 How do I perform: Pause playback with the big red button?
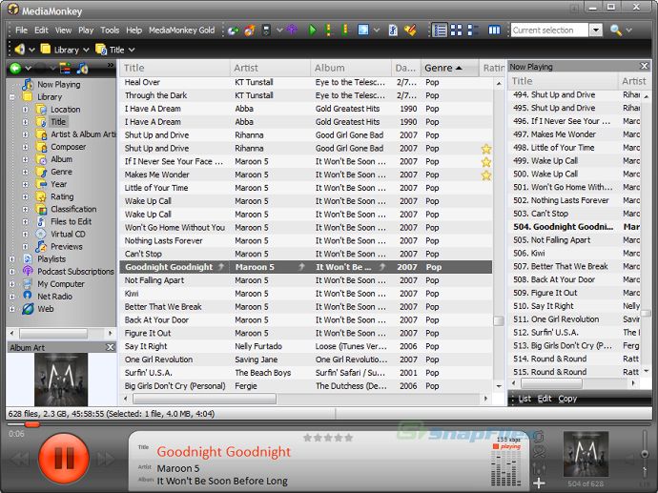(x=64, y=458)
